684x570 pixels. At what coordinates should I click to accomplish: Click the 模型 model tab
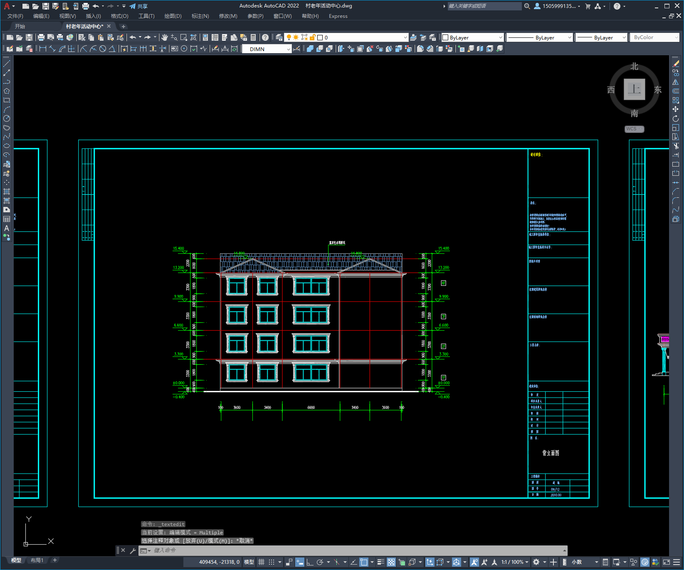pos(16,560)
